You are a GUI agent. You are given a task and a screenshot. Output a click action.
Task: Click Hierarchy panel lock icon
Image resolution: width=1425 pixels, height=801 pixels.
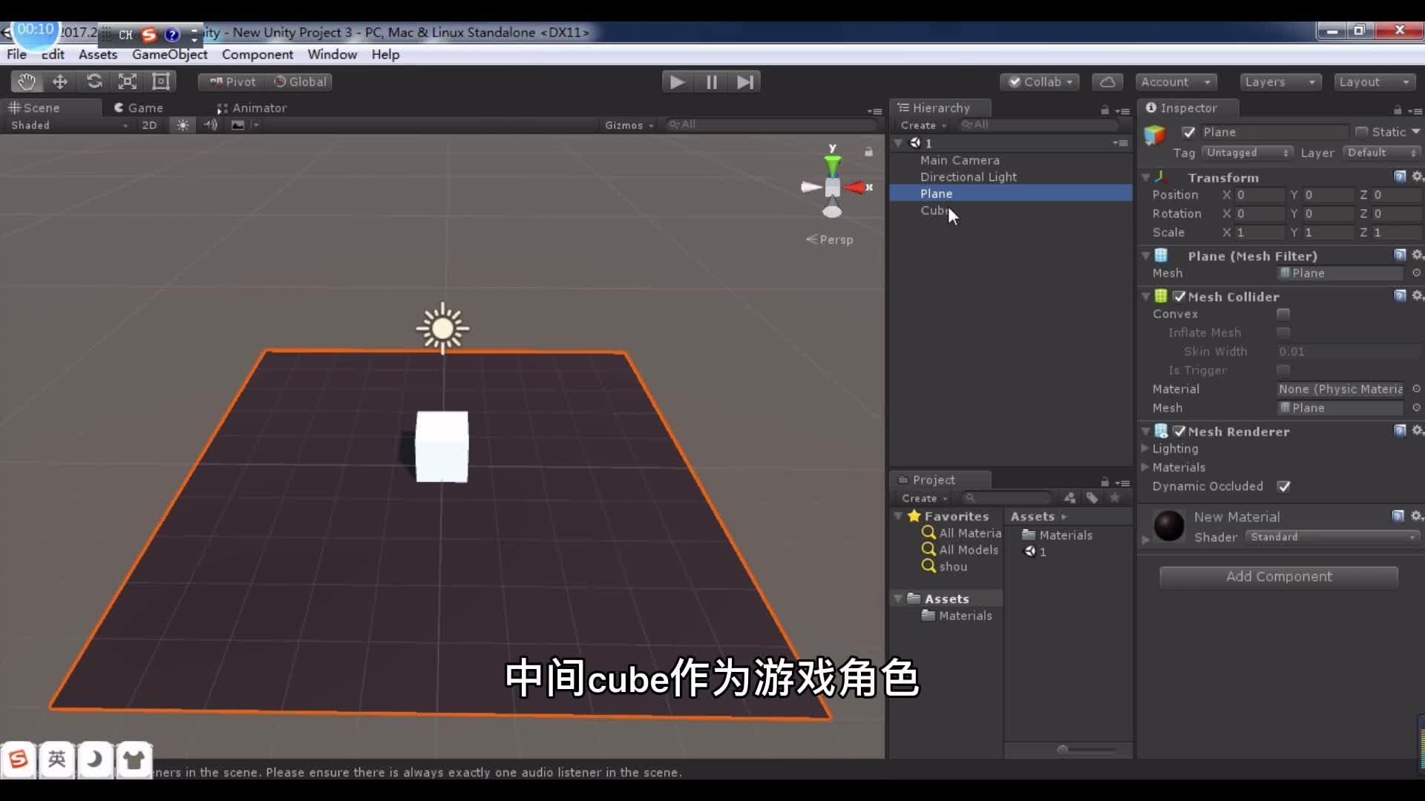(1104, 110)
